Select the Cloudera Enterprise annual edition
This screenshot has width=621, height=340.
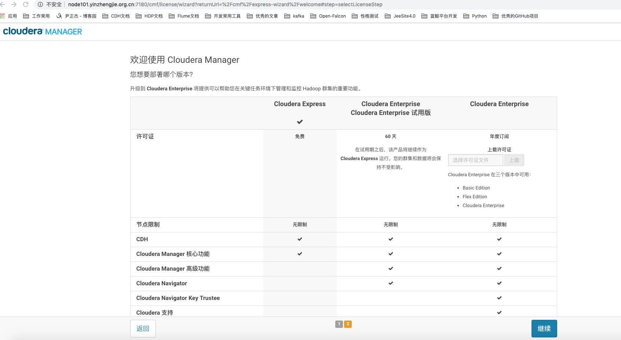tap(499, 104)
